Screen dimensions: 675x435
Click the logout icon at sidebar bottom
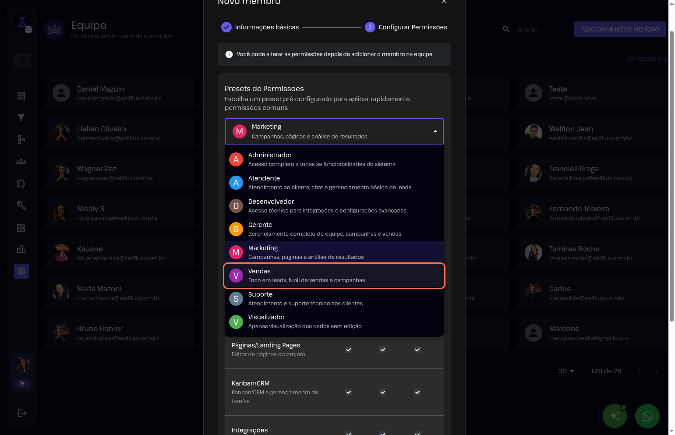(x=22, y=413)
